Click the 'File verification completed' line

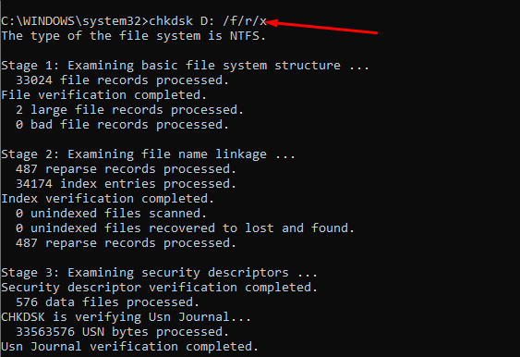[x=103, y=95]
